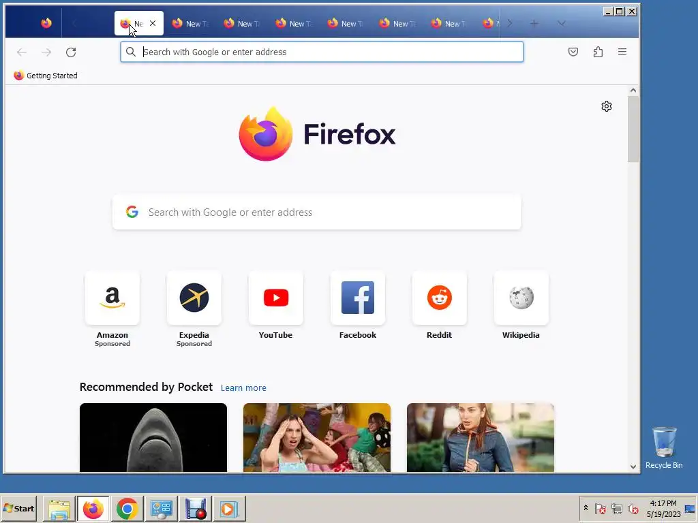Screen dimensions: 698x523
Task: Open control panel taskbar icon
Action: pos(161,508)
